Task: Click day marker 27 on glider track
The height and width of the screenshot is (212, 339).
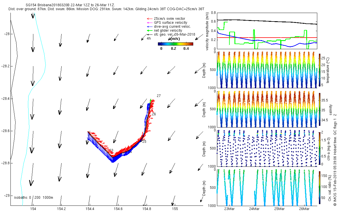Action: (x=159, y=96)
